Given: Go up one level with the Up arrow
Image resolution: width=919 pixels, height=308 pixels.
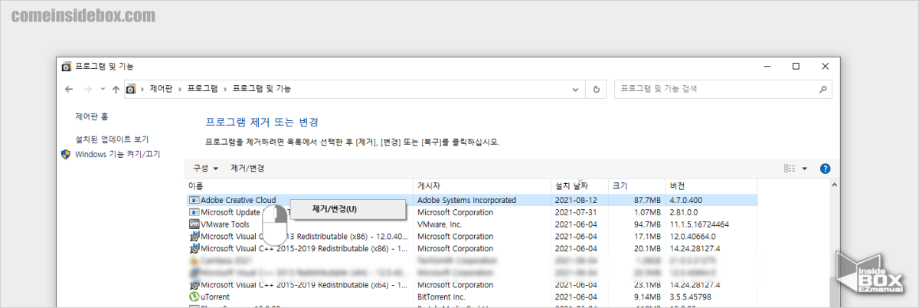Looking at the screenshot, I should [115, 90].
